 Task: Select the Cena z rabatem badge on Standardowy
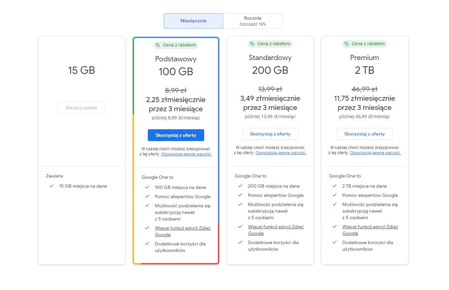coord(270,44)
